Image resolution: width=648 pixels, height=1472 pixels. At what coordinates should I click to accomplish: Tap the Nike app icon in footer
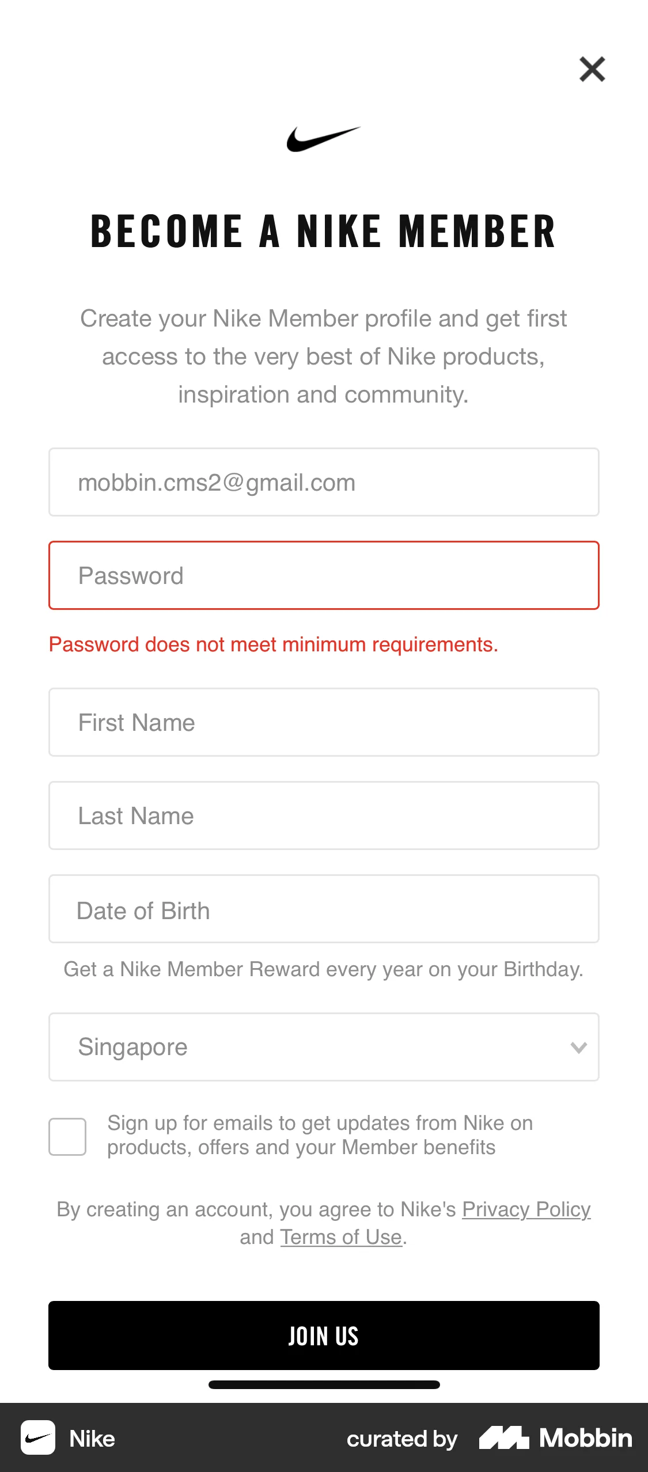tap(38, 1437)
